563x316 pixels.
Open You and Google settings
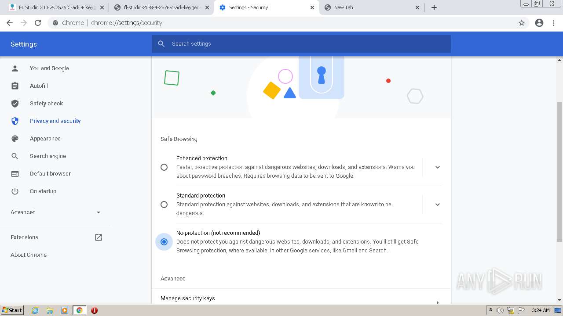49,68
